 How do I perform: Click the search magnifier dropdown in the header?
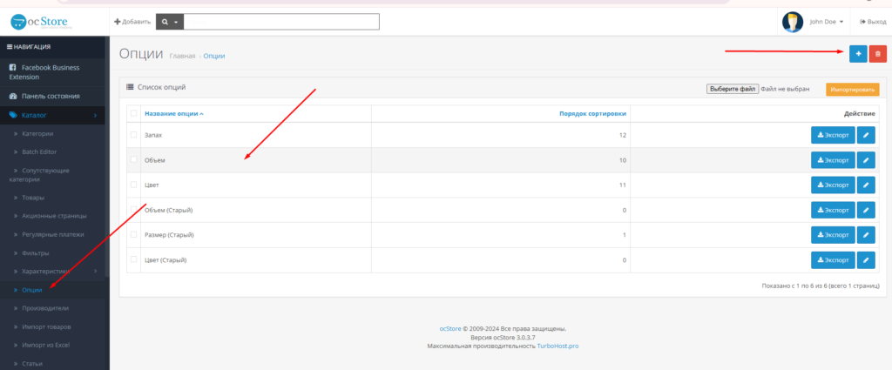170,22
